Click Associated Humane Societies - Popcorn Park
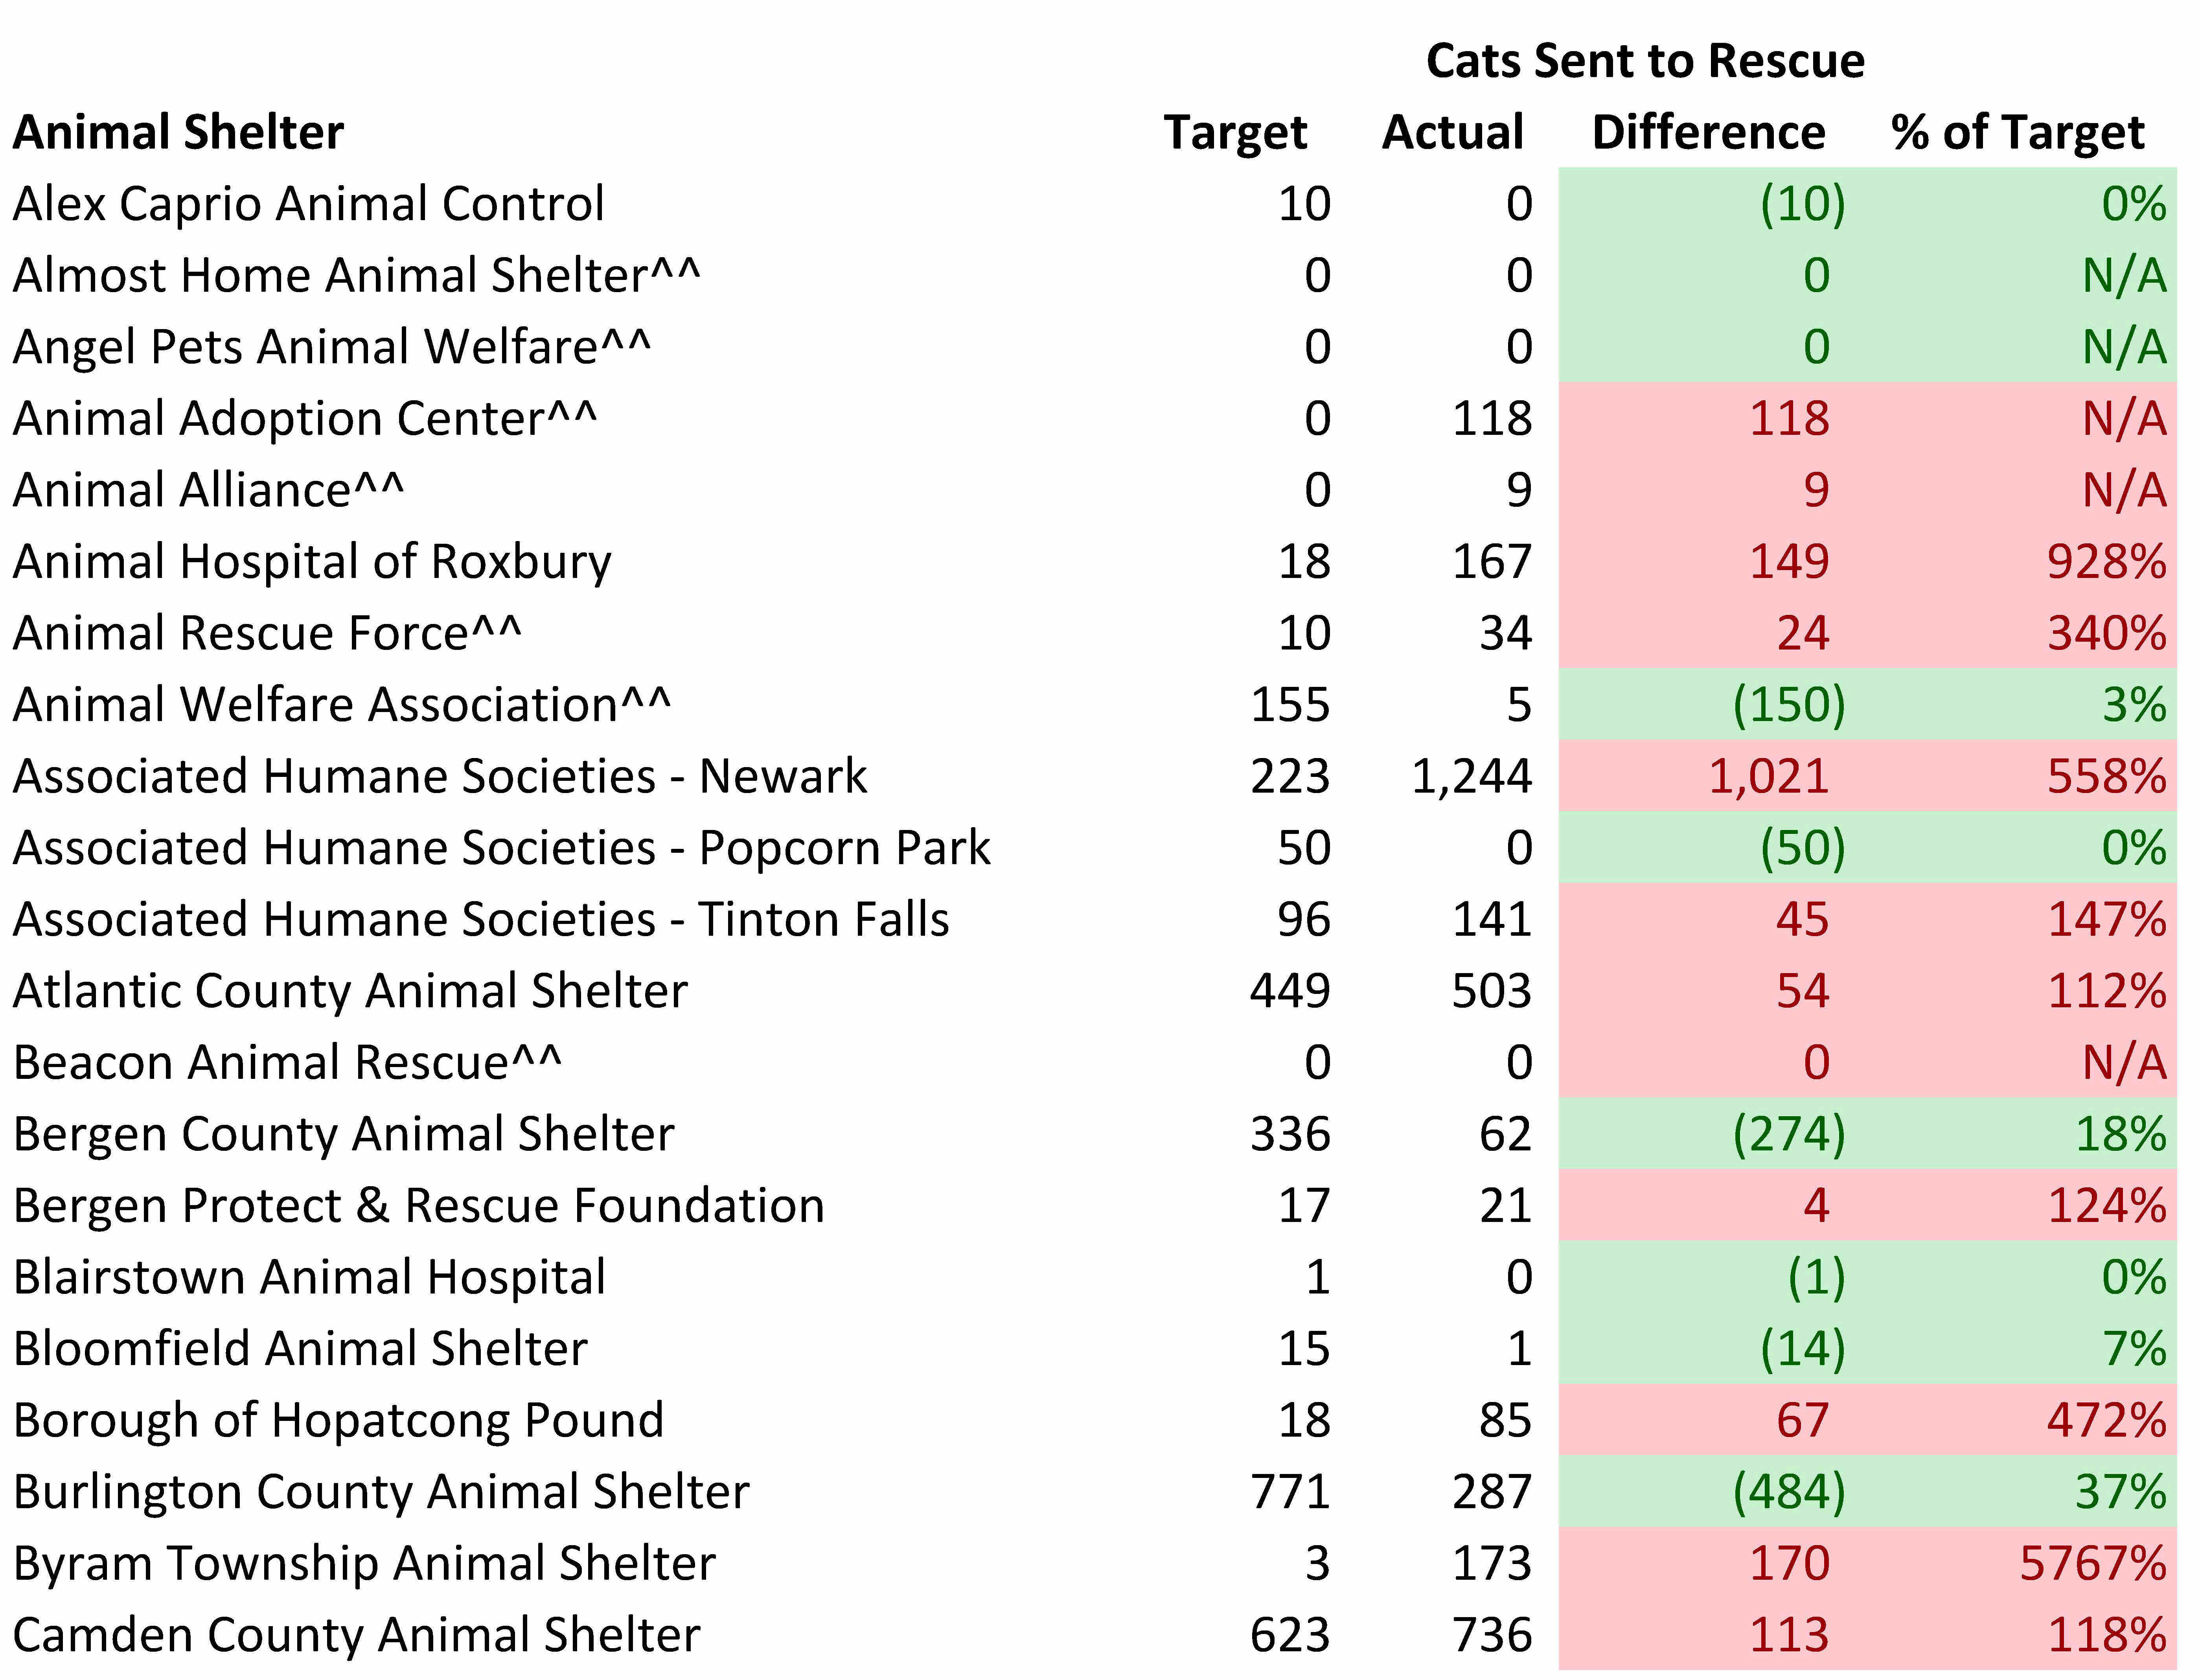This screenshot has width=2200, height=1680. (501, 848)
